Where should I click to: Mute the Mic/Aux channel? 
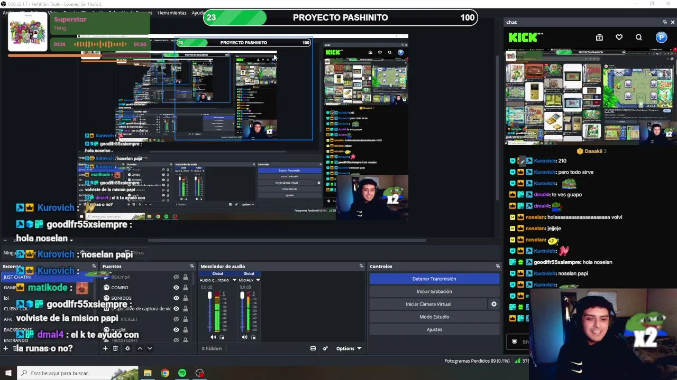tap(244, 337)
